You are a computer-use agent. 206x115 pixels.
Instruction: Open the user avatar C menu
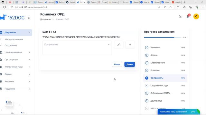tap(196, 16)
